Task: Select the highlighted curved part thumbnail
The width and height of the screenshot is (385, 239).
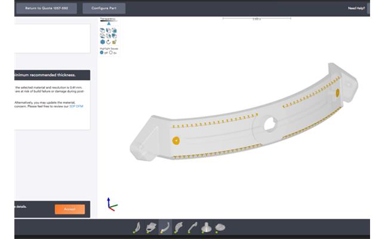Action: [165, 228]
